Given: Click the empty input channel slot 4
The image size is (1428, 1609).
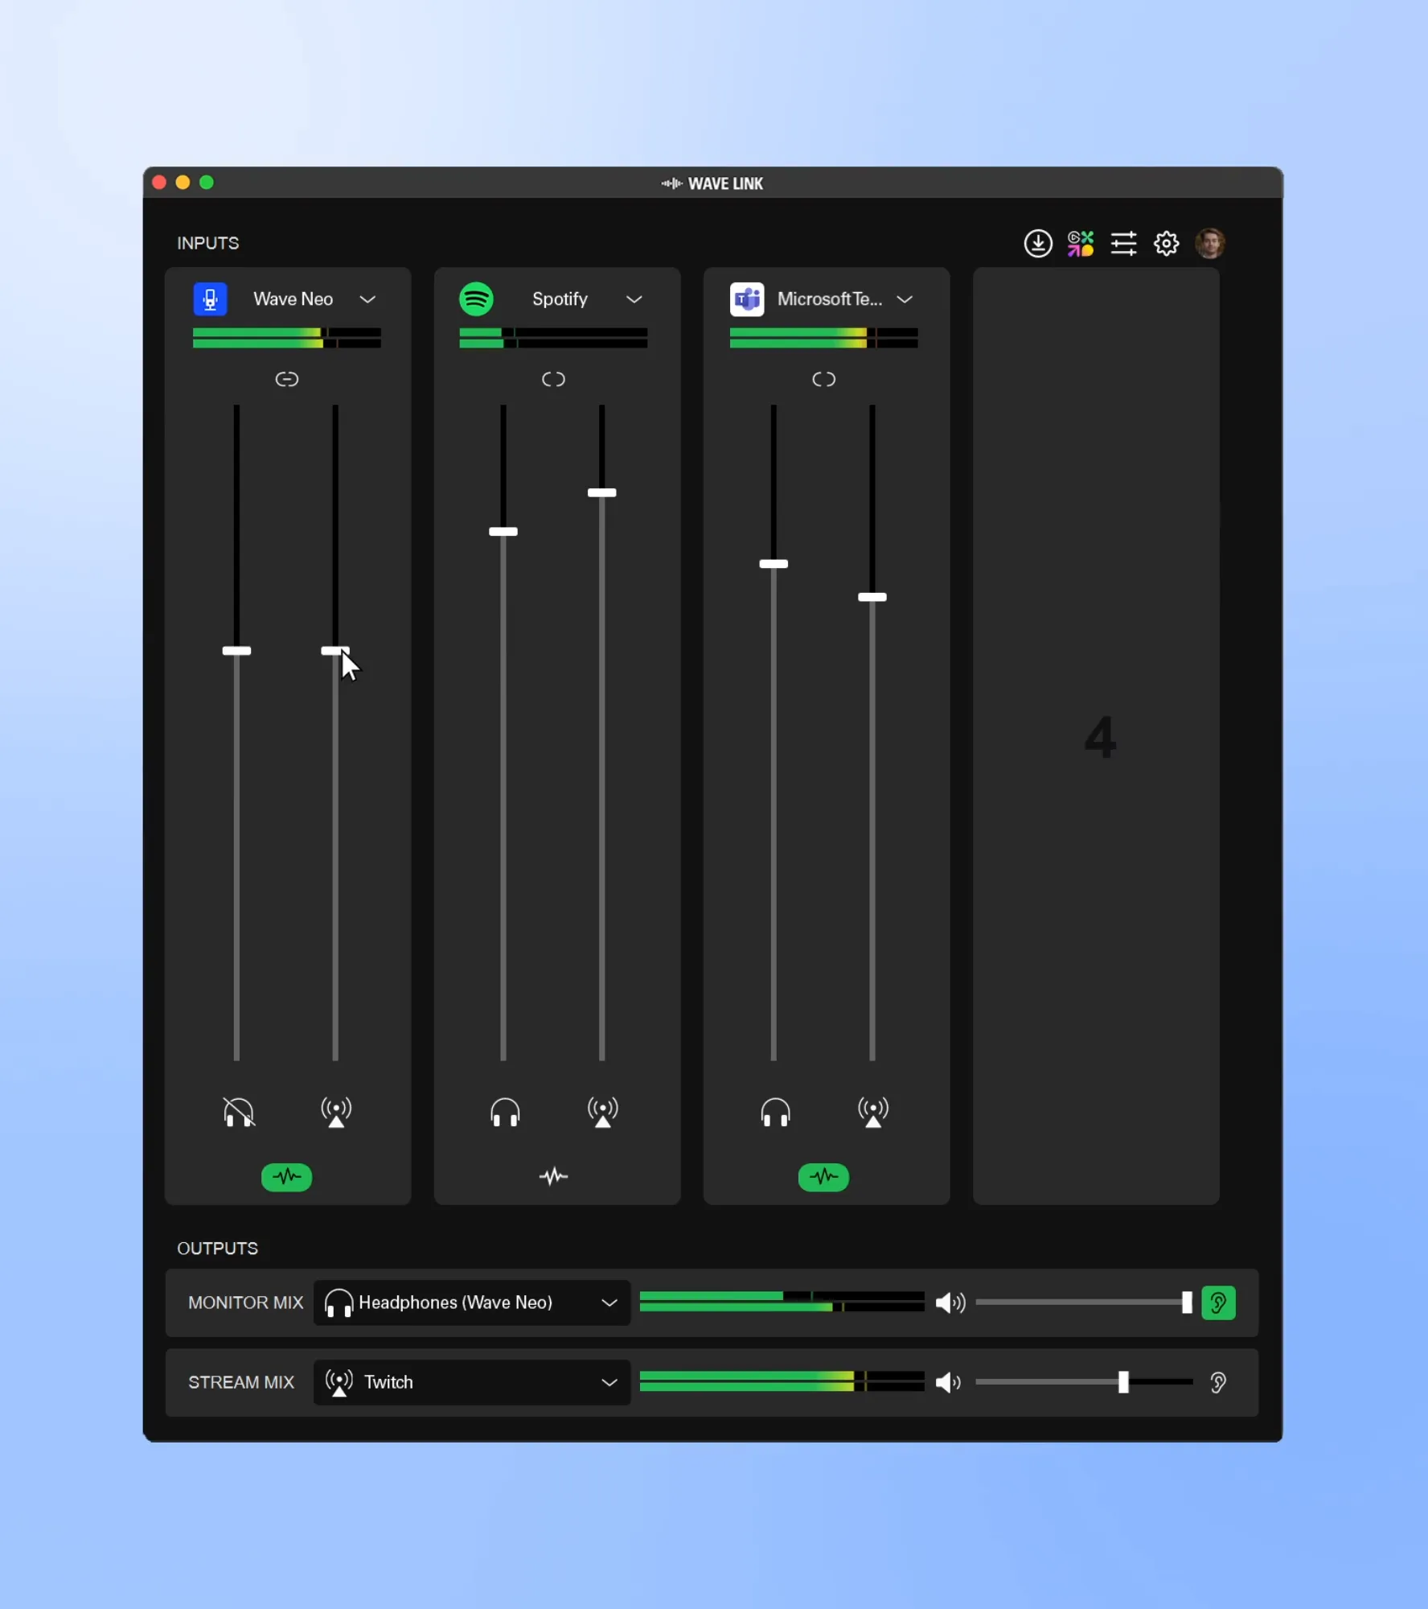Looking at the screenshot, I should 1096,736.
